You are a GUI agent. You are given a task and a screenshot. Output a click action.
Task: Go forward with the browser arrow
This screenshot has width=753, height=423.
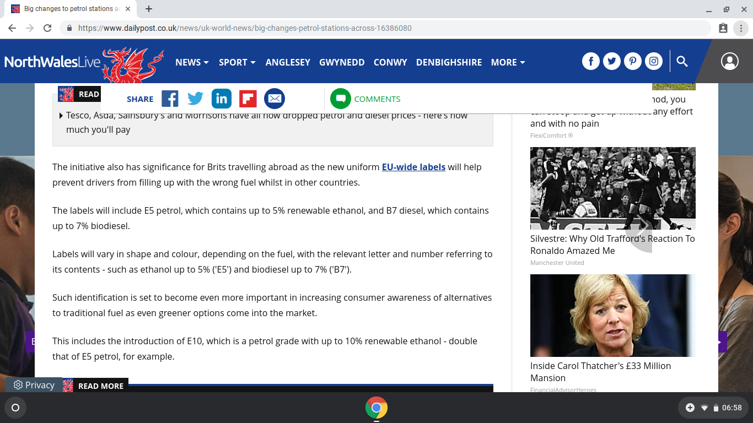(30, 28)
